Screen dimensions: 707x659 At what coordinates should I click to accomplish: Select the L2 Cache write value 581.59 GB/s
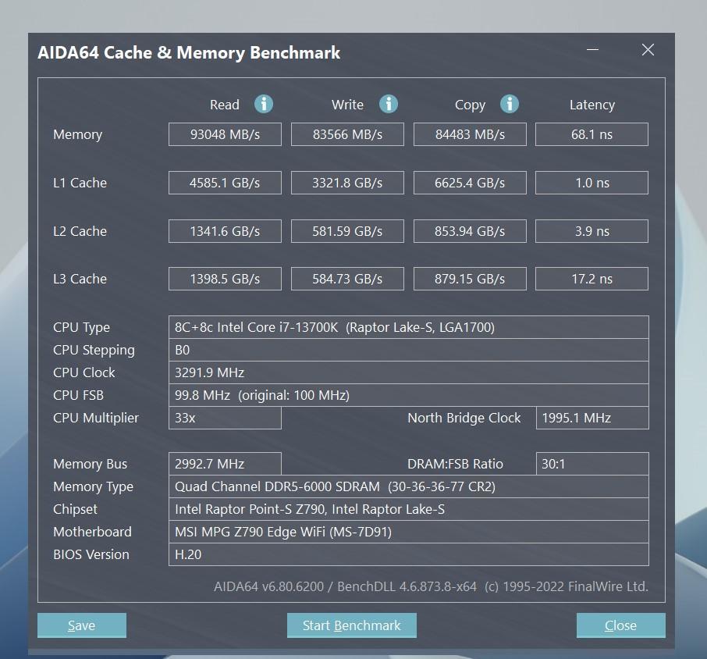pyautogui.click(x=347, y=231)
